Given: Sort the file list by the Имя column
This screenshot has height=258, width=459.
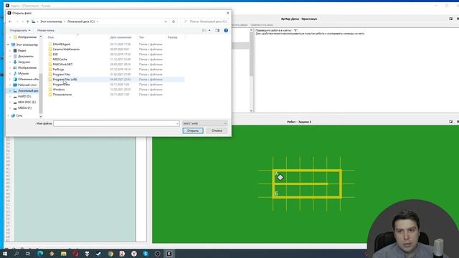Looking at the screenshot, I should 51,37.
